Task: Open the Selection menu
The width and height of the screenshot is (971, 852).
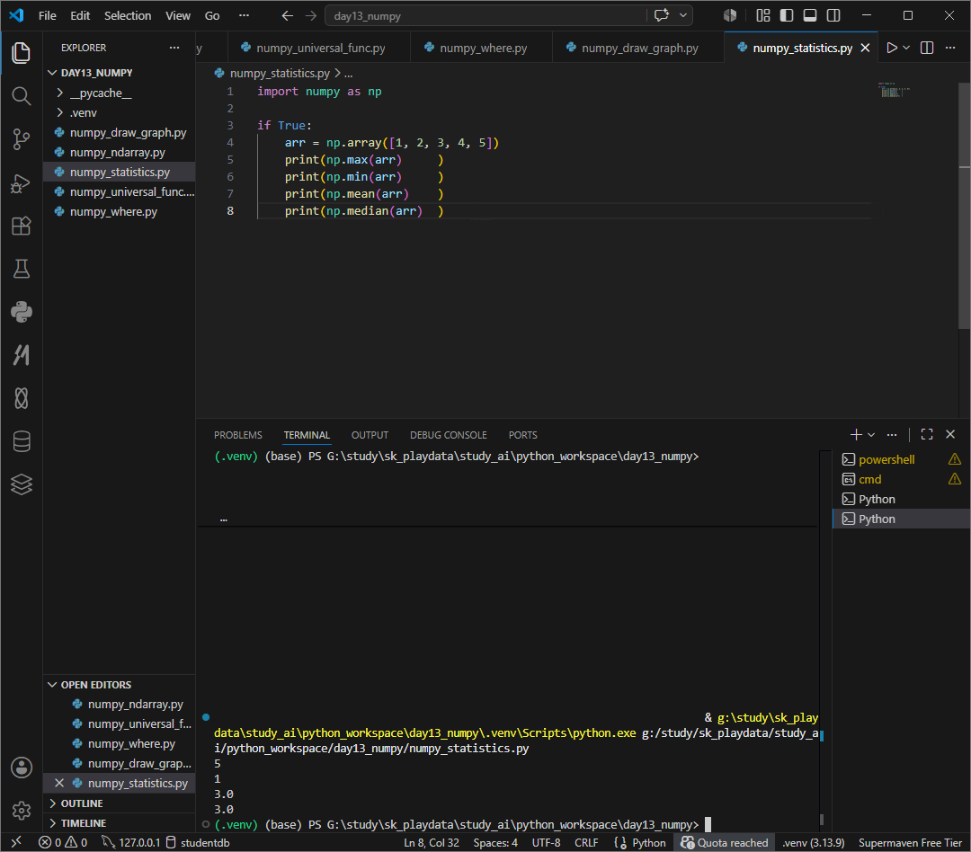Action: [x=128, y=15]
